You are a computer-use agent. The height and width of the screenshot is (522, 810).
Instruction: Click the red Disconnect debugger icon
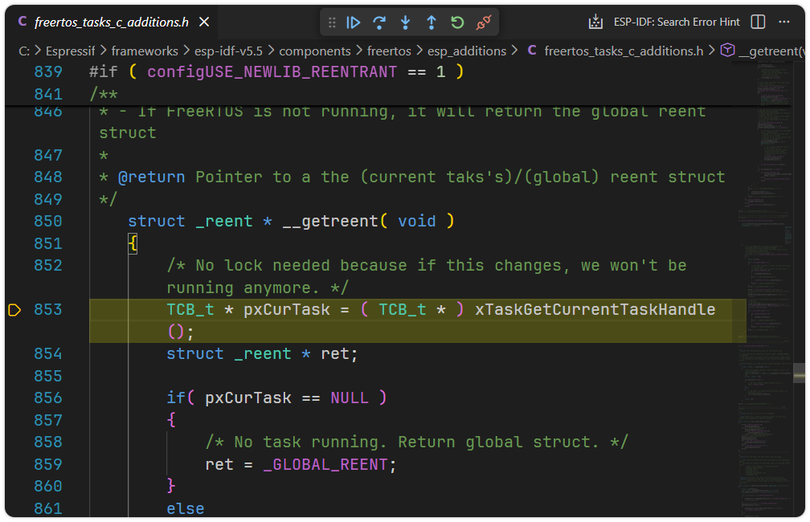[x=482, y=22]
